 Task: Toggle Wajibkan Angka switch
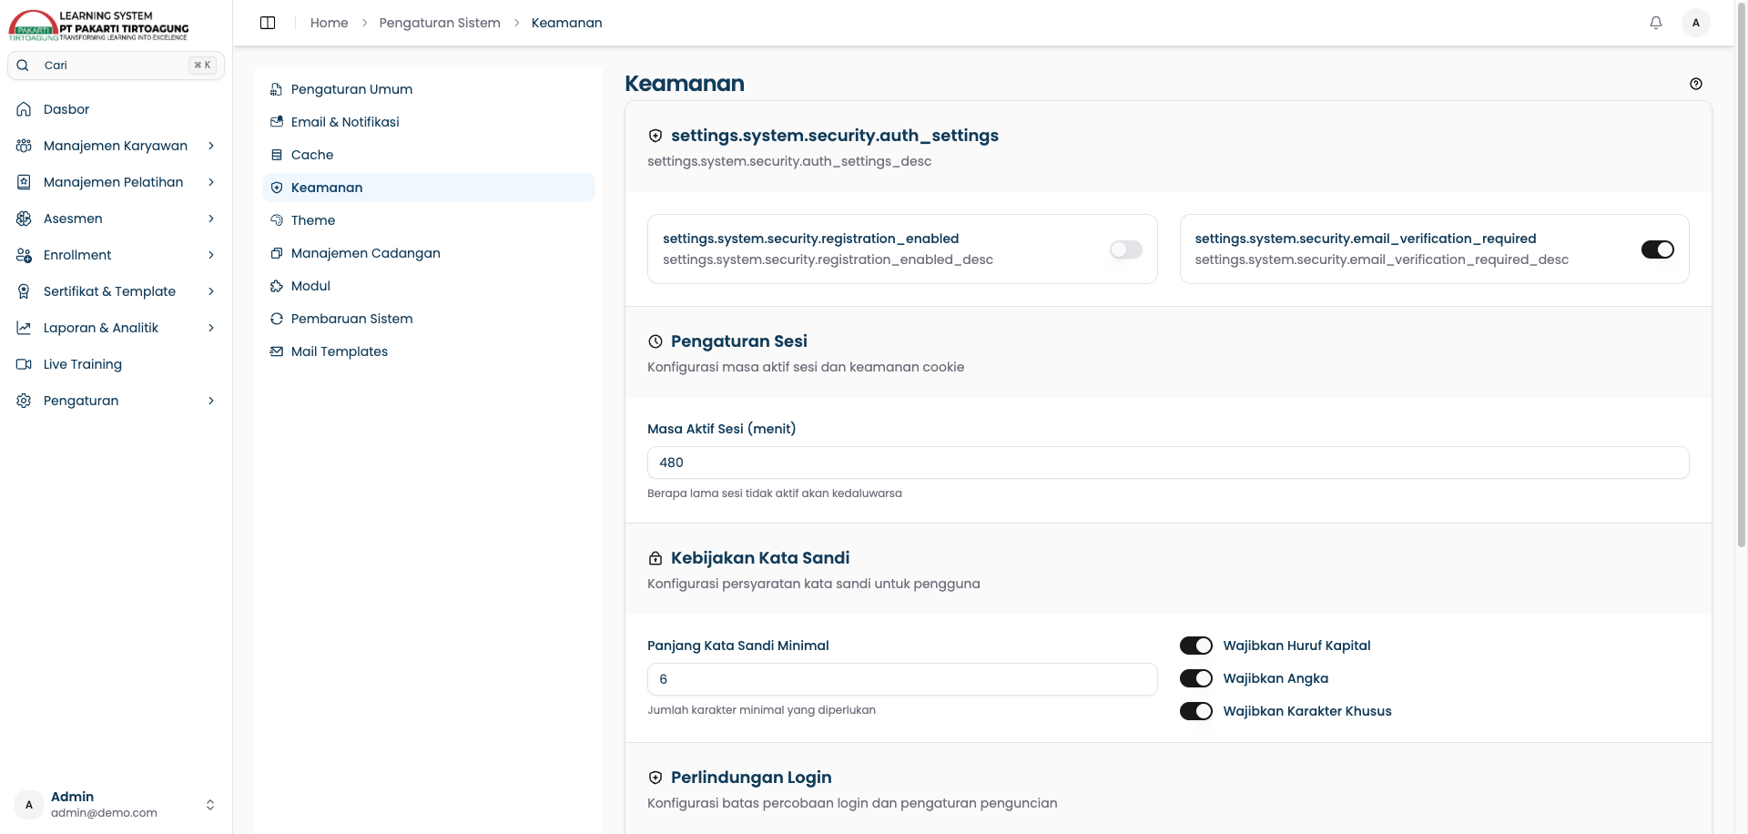pyautogui.click(x=1196, y=678)
